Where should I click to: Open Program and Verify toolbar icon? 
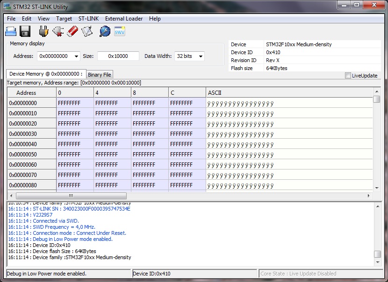(x=87, y=31)
